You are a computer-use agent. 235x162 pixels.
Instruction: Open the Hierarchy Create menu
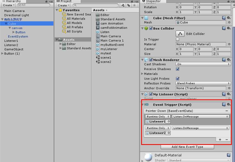coord(9,5)
